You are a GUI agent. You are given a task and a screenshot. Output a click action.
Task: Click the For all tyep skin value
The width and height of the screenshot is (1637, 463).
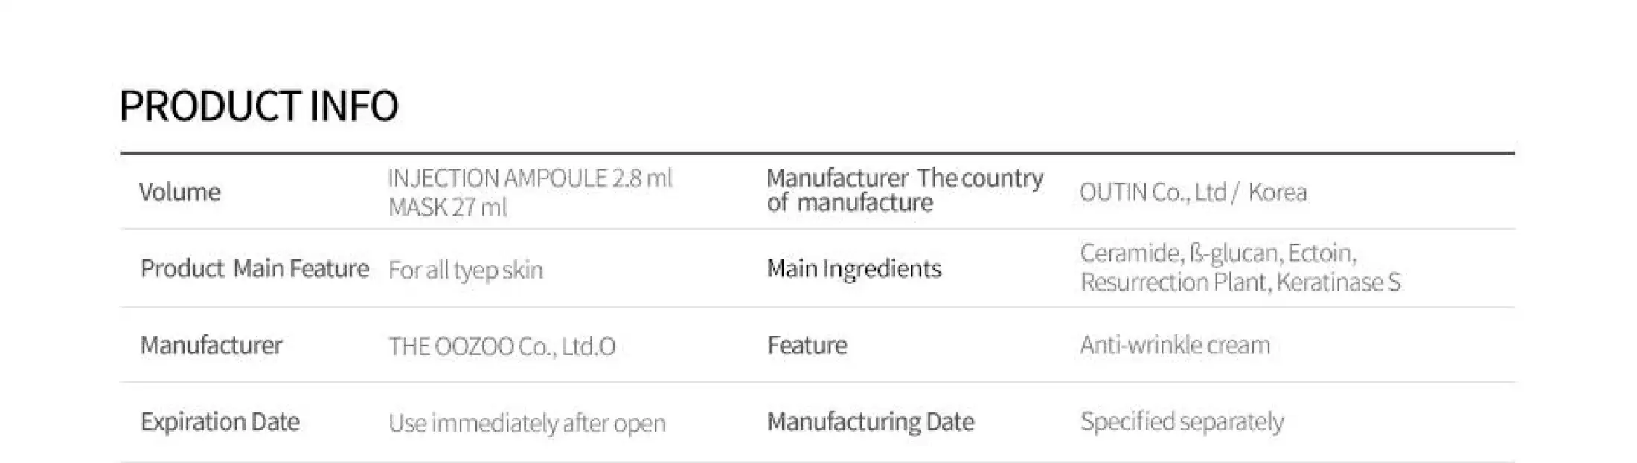tap(465, 270)
